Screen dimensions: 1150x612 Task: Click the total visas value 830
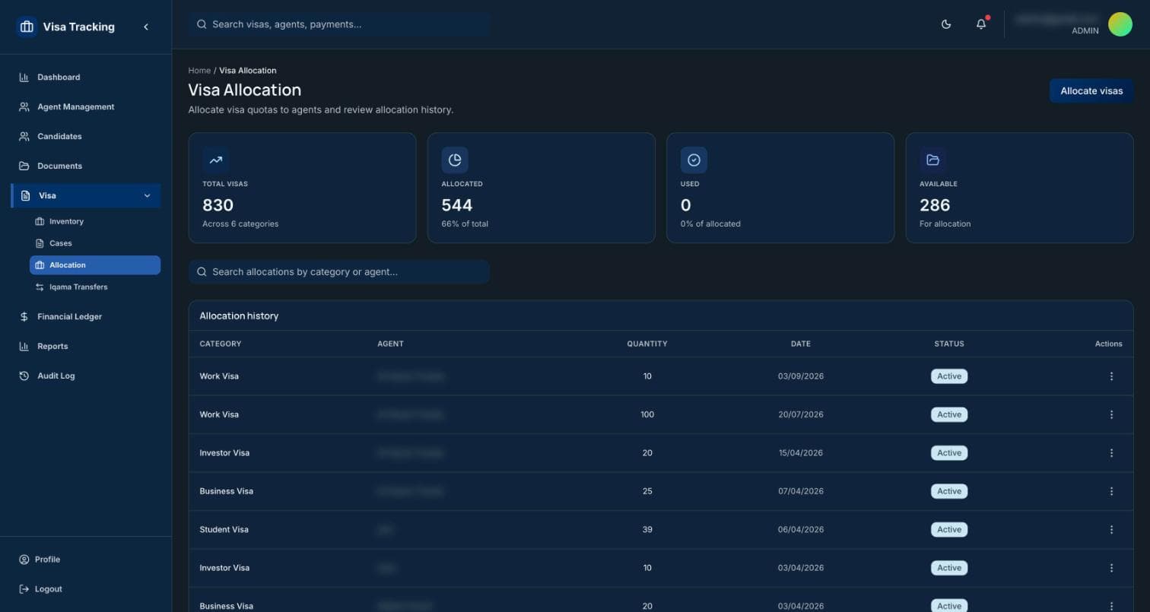coord(218,205)
